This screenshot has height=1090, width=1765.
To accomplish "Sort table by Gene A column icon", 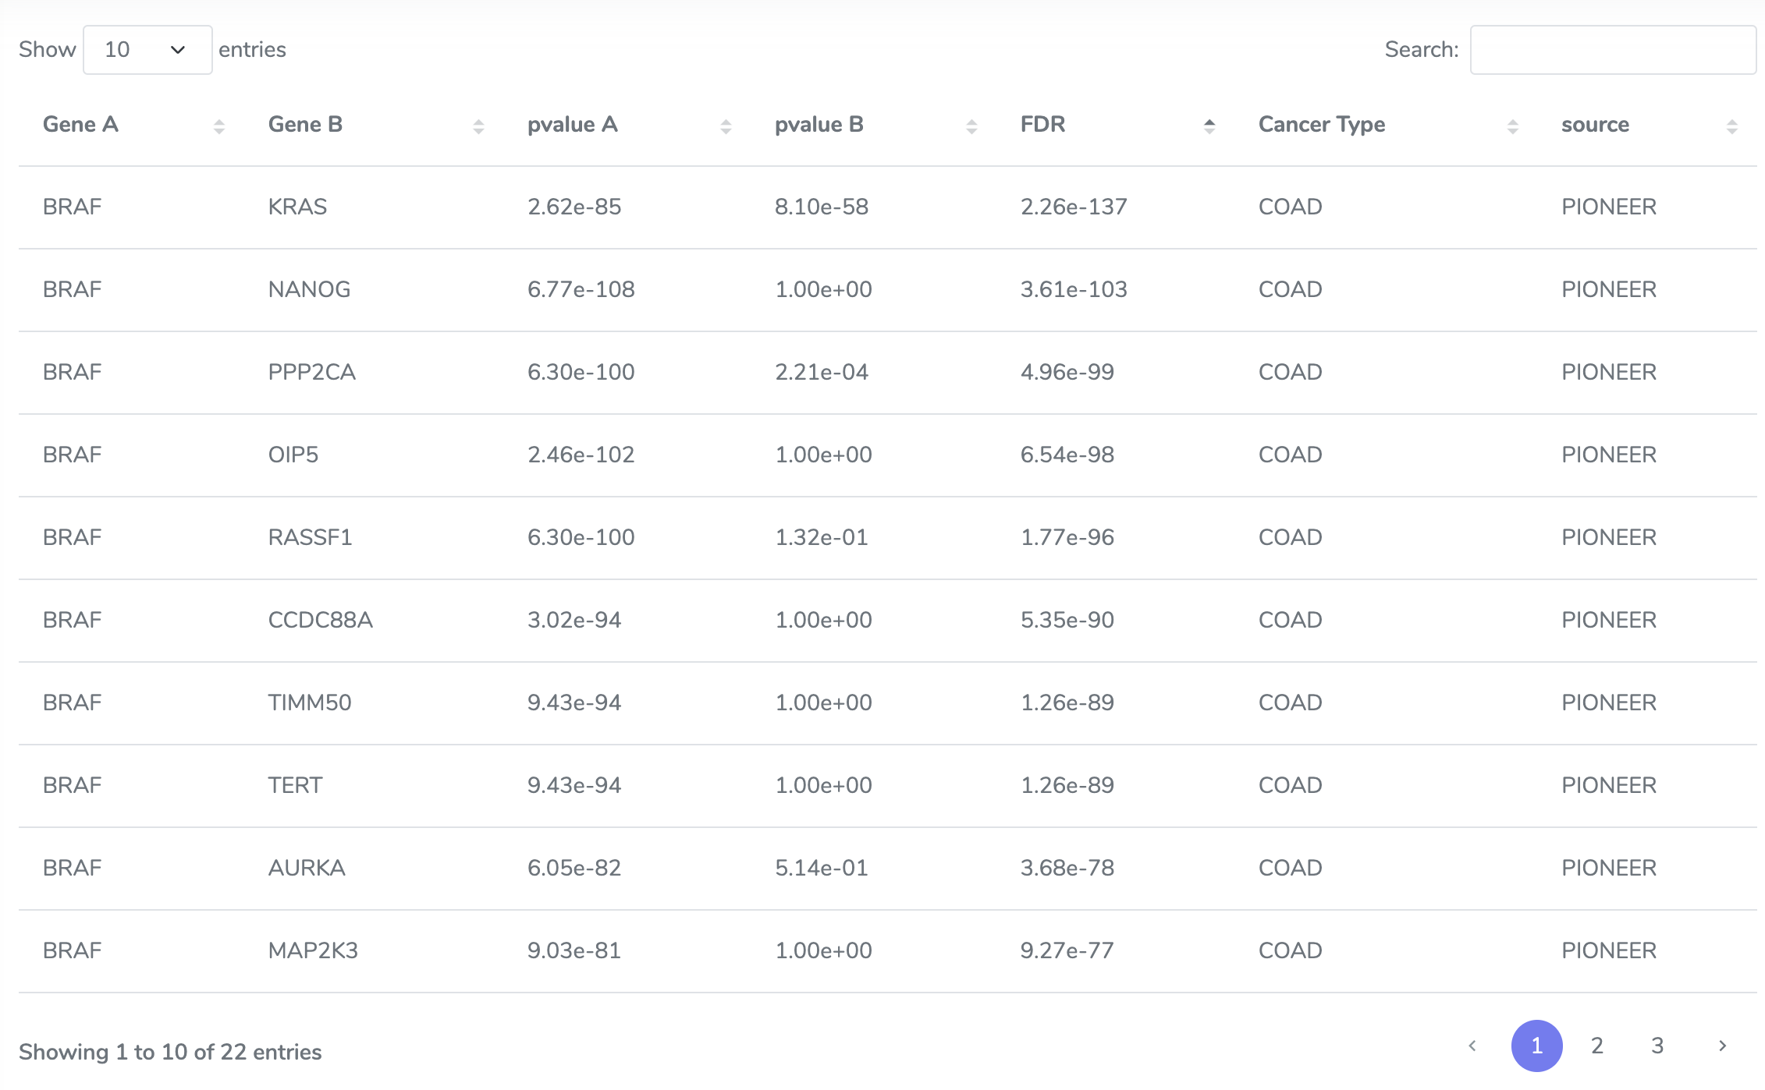I will click(218, 126).
